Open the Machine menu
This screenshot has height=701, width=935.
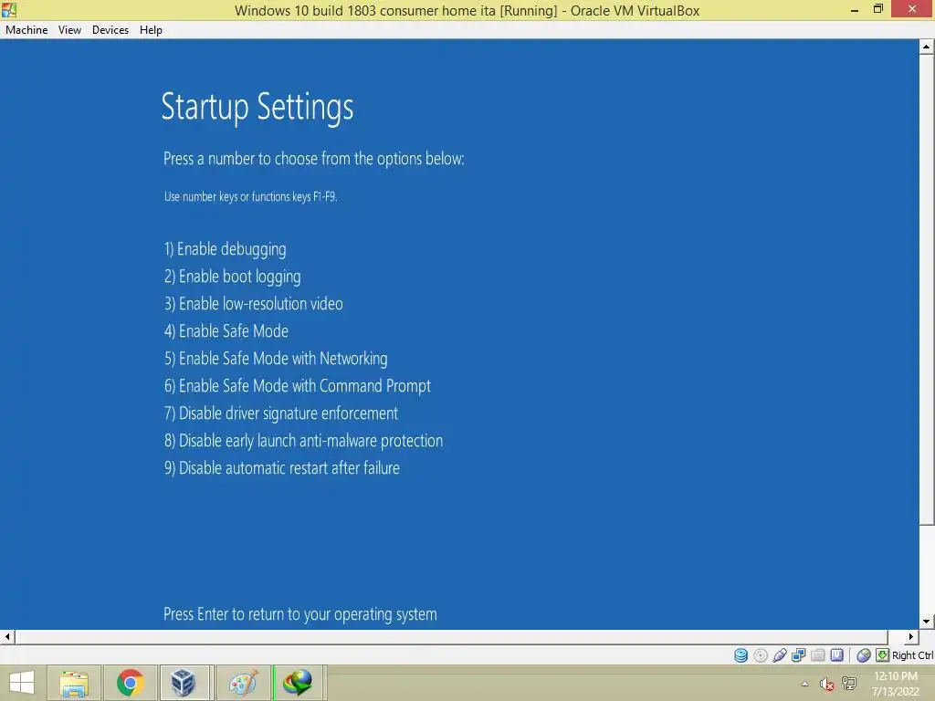pyautogui.click(x=26, y=30)
